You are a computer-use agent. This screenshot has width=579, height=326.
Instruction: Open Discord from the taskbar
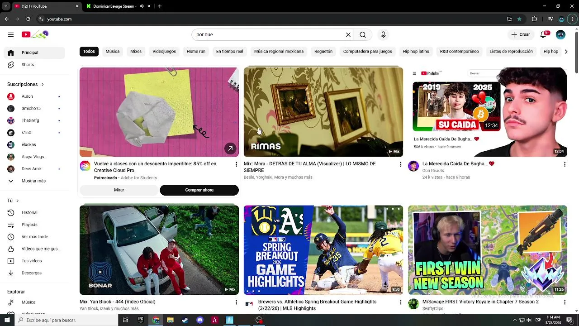200,320
